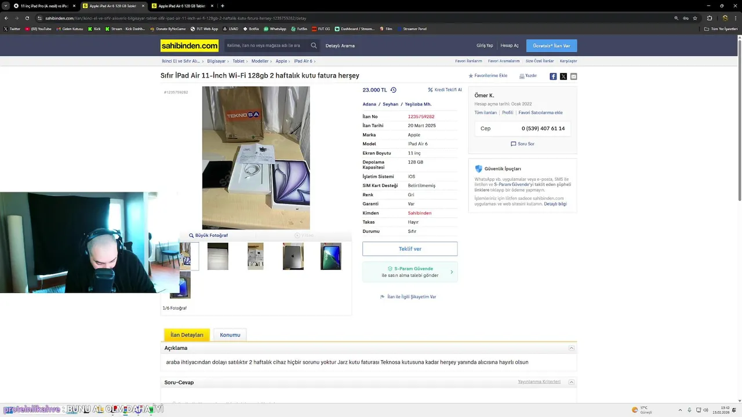
Task: Click Tablet in the breadcrumb
Action: pyautogui.click(x=238, y=61)
